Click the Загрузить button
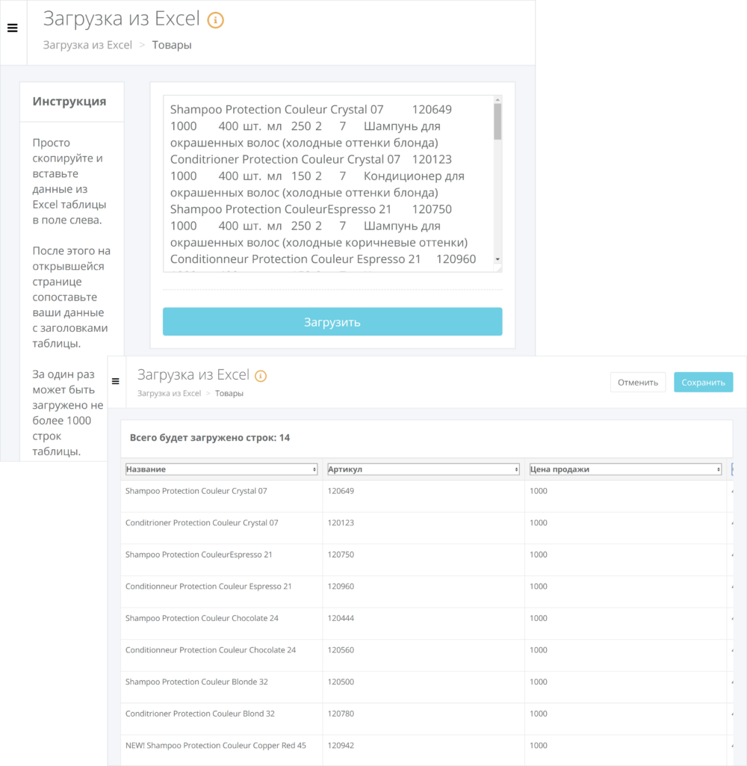 332,321
